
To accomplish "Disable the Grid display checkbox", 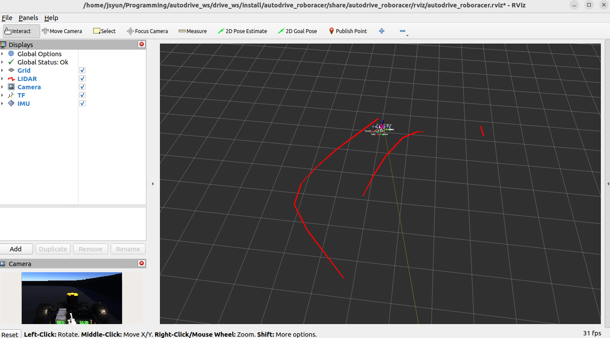I will [82, 71].
